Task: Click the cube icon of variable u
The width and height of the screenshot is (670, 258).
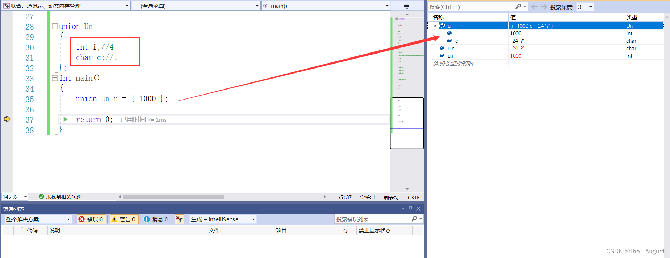Action: (x=442, y=26)
